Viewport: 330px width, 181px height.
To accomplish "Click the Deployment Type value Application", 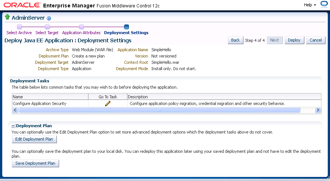I will [81, 69].
